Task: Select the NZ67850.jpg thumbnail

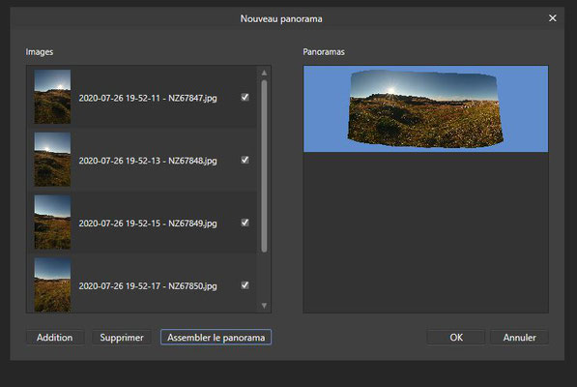Action: pos(52,284)
